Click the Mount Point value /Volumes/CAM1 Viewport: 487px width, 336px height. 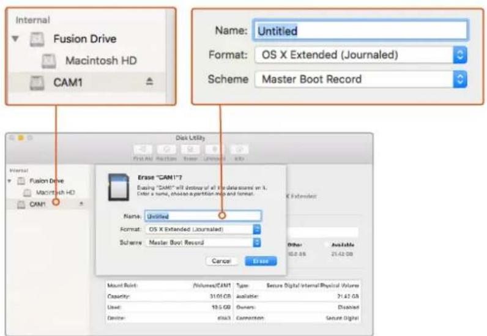(212, 285)
